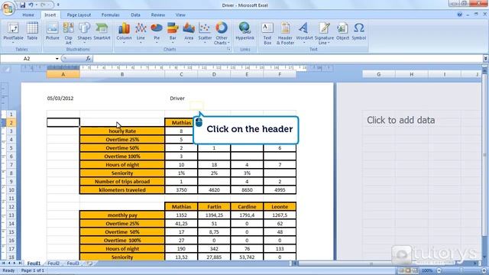Image resolution: width=489 pixels, height=275 pixels.
Task: Insert a Hyperlink
Action: [244, 31]
